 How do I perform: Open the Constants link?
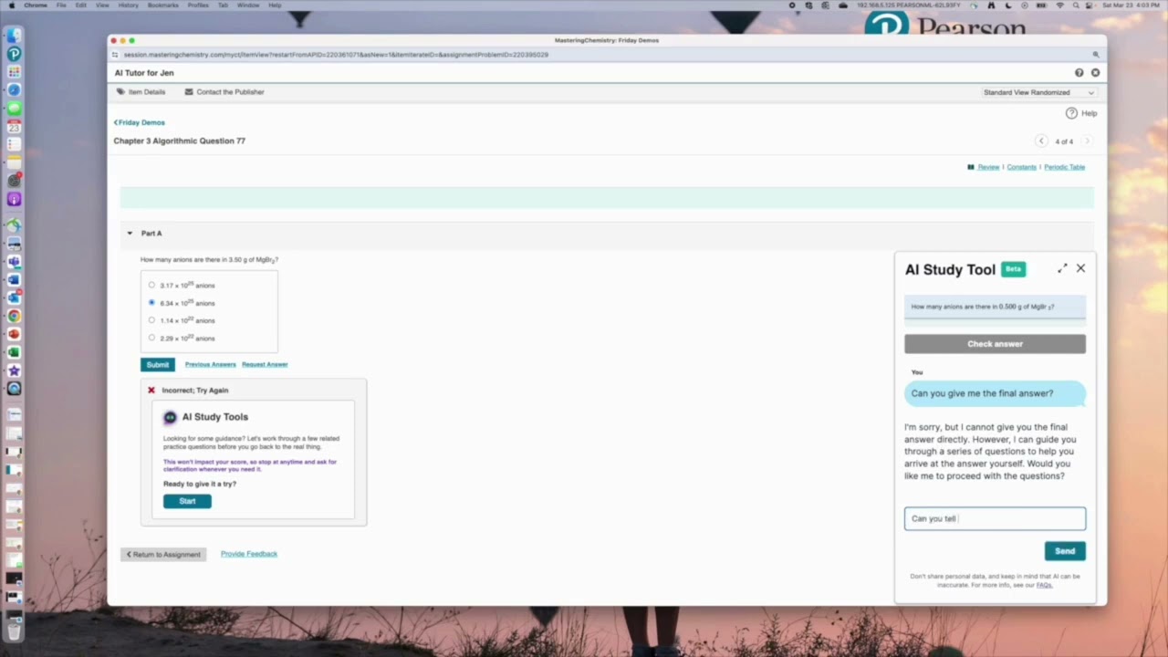(1021, 167)
